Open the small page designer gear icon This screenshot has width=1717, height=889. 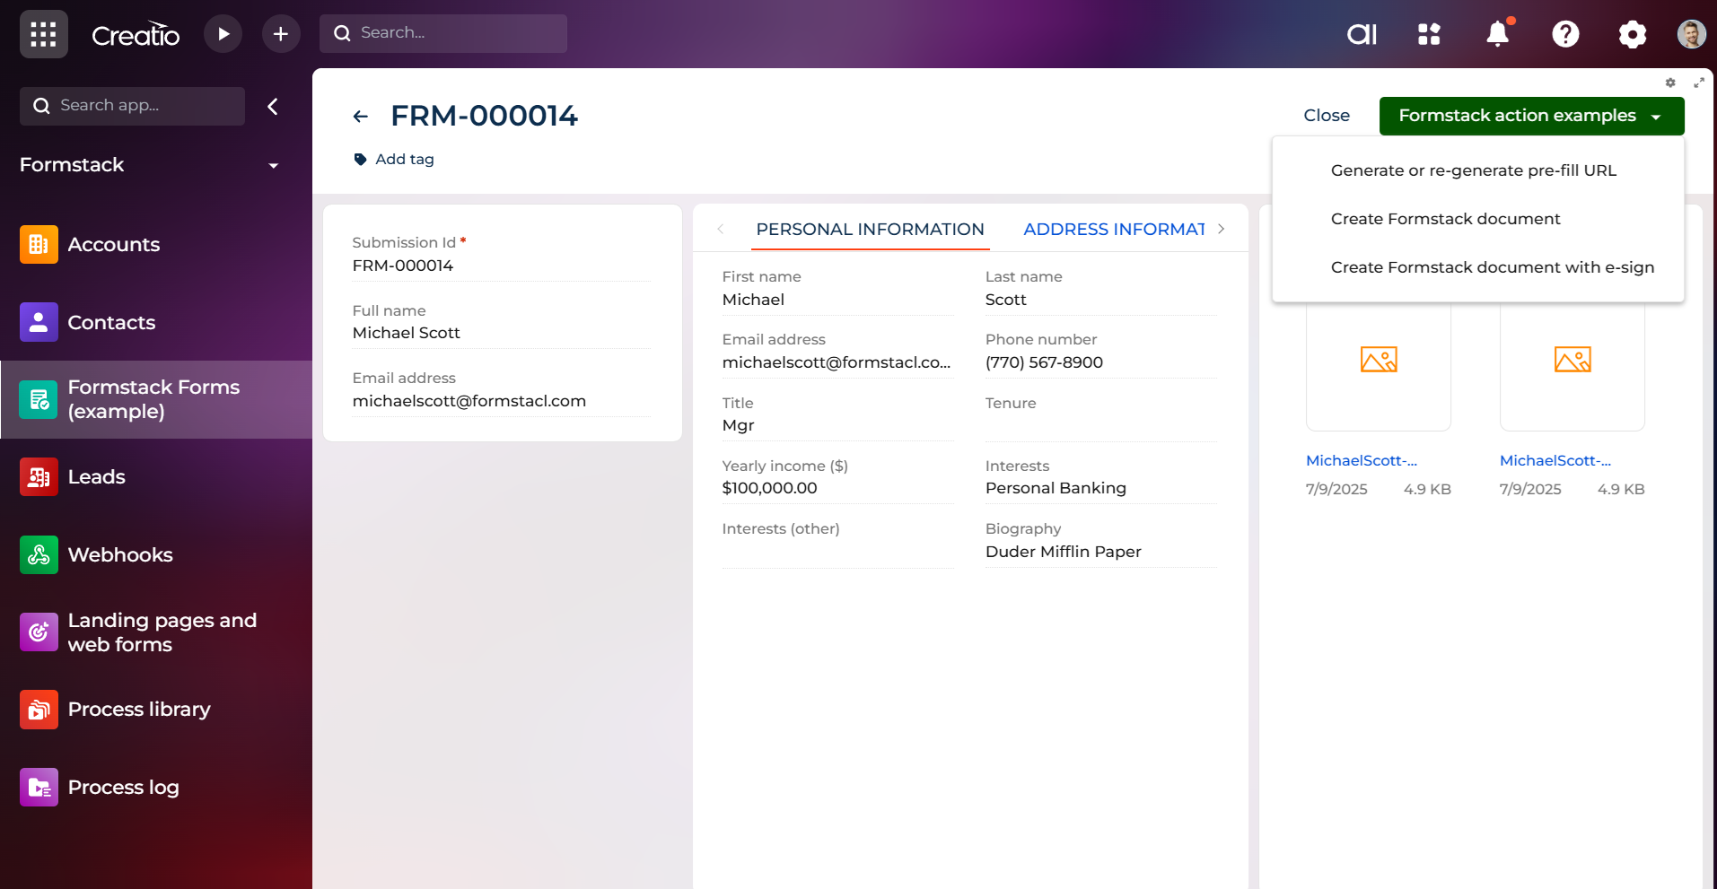click(x=1670, y=83)
